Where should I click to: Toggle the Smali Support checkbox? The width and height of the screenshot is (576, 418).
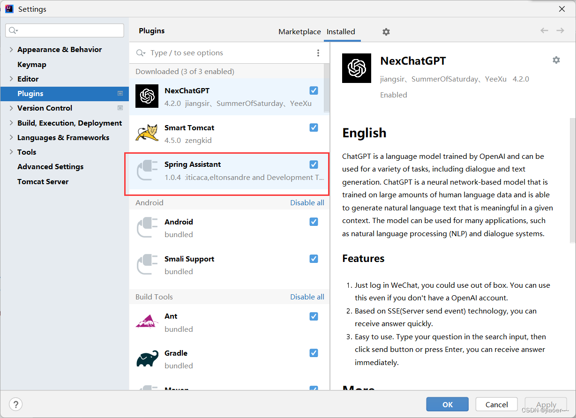click(x=314, y=259)
